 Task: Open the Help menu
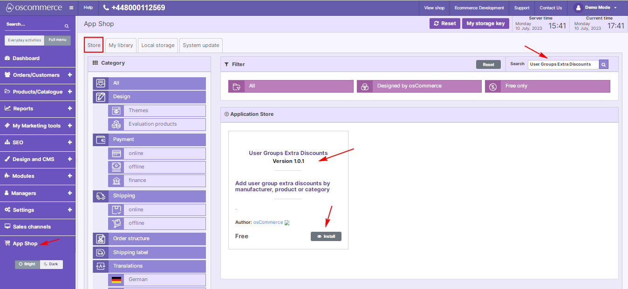[88, 8]
